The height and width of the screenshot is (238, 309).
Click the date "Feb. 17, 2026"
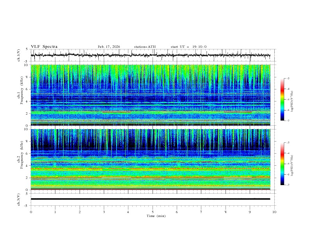tap(109, 47)
